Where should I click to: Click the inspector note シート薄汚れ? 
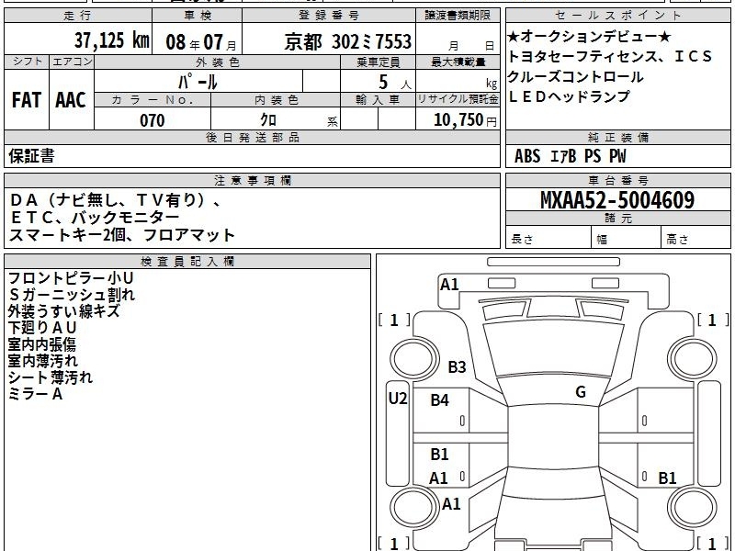click(51, 377)
